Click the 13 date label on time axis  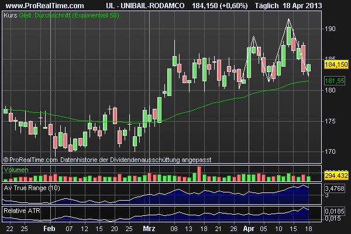[189, 229]
